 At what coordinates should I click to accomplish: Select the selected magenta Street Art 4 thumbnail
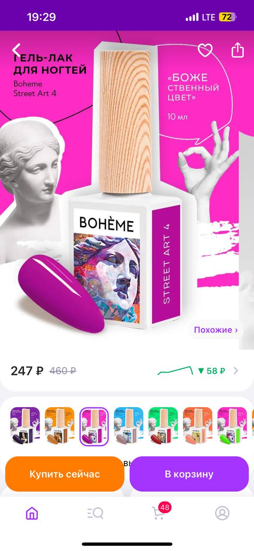[95, 426]
